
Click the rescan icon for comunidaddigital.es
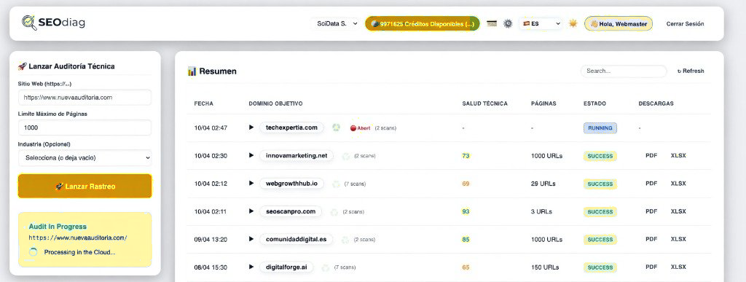pos(345,239)
